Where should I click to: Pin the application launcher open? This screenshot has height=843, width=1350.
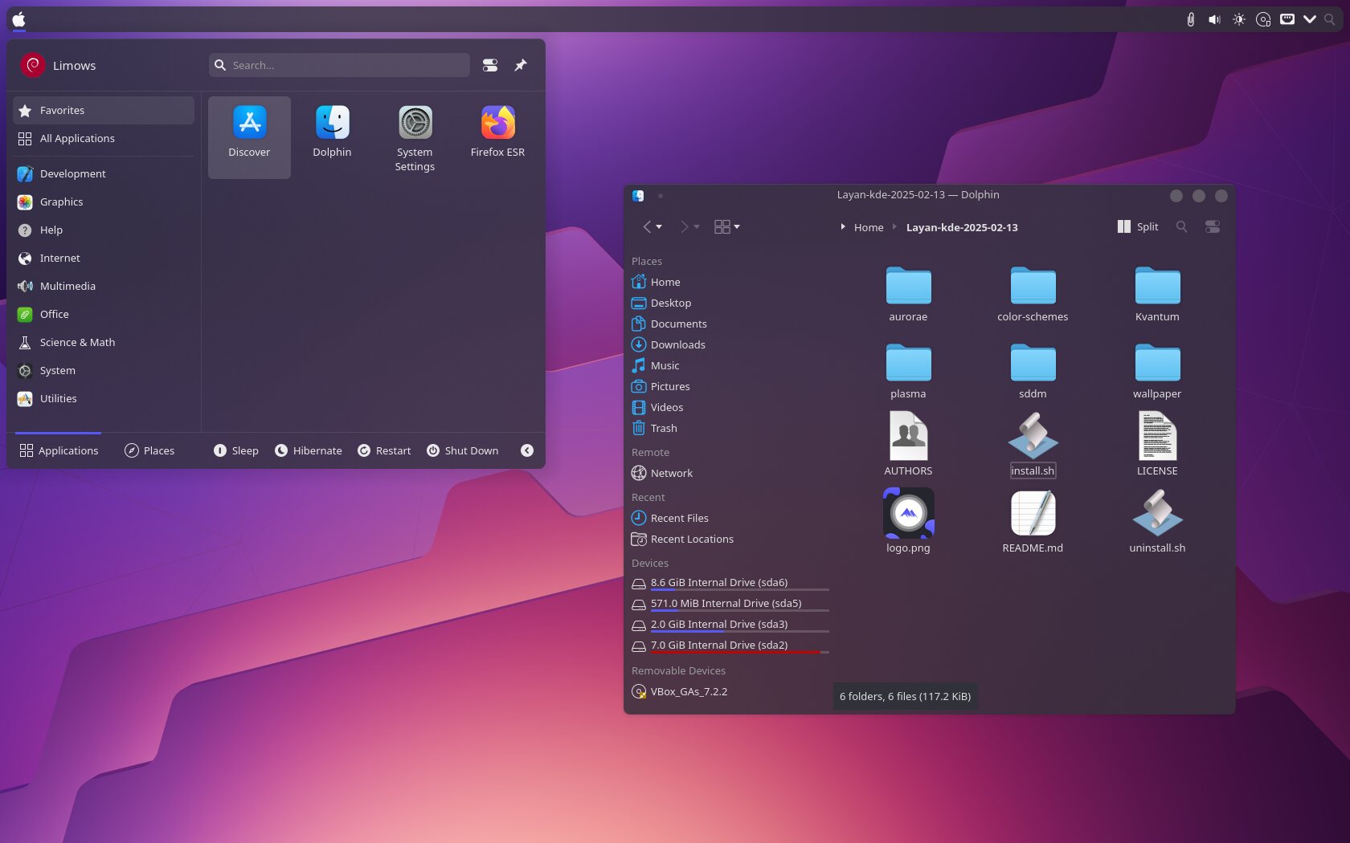[521, 65]
